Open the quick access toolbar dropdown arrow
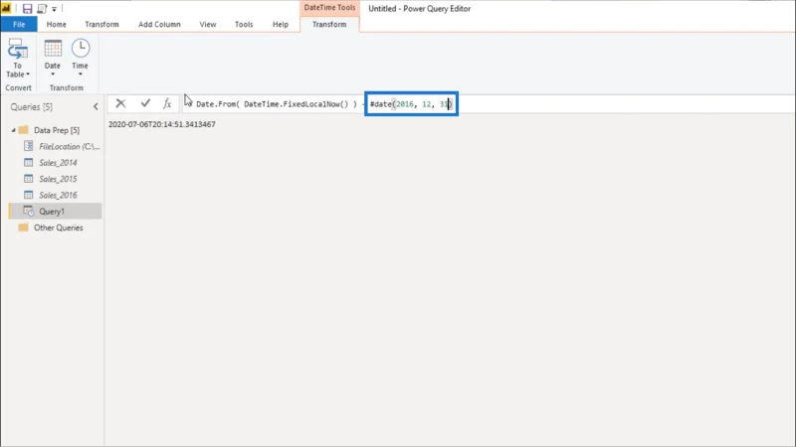 (x=55, y=9)
